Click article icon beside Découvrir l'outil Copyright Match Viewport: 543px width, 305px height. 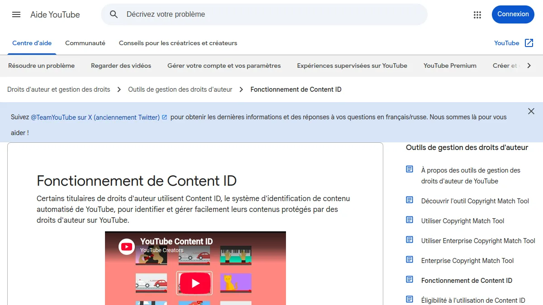[410, 200]
